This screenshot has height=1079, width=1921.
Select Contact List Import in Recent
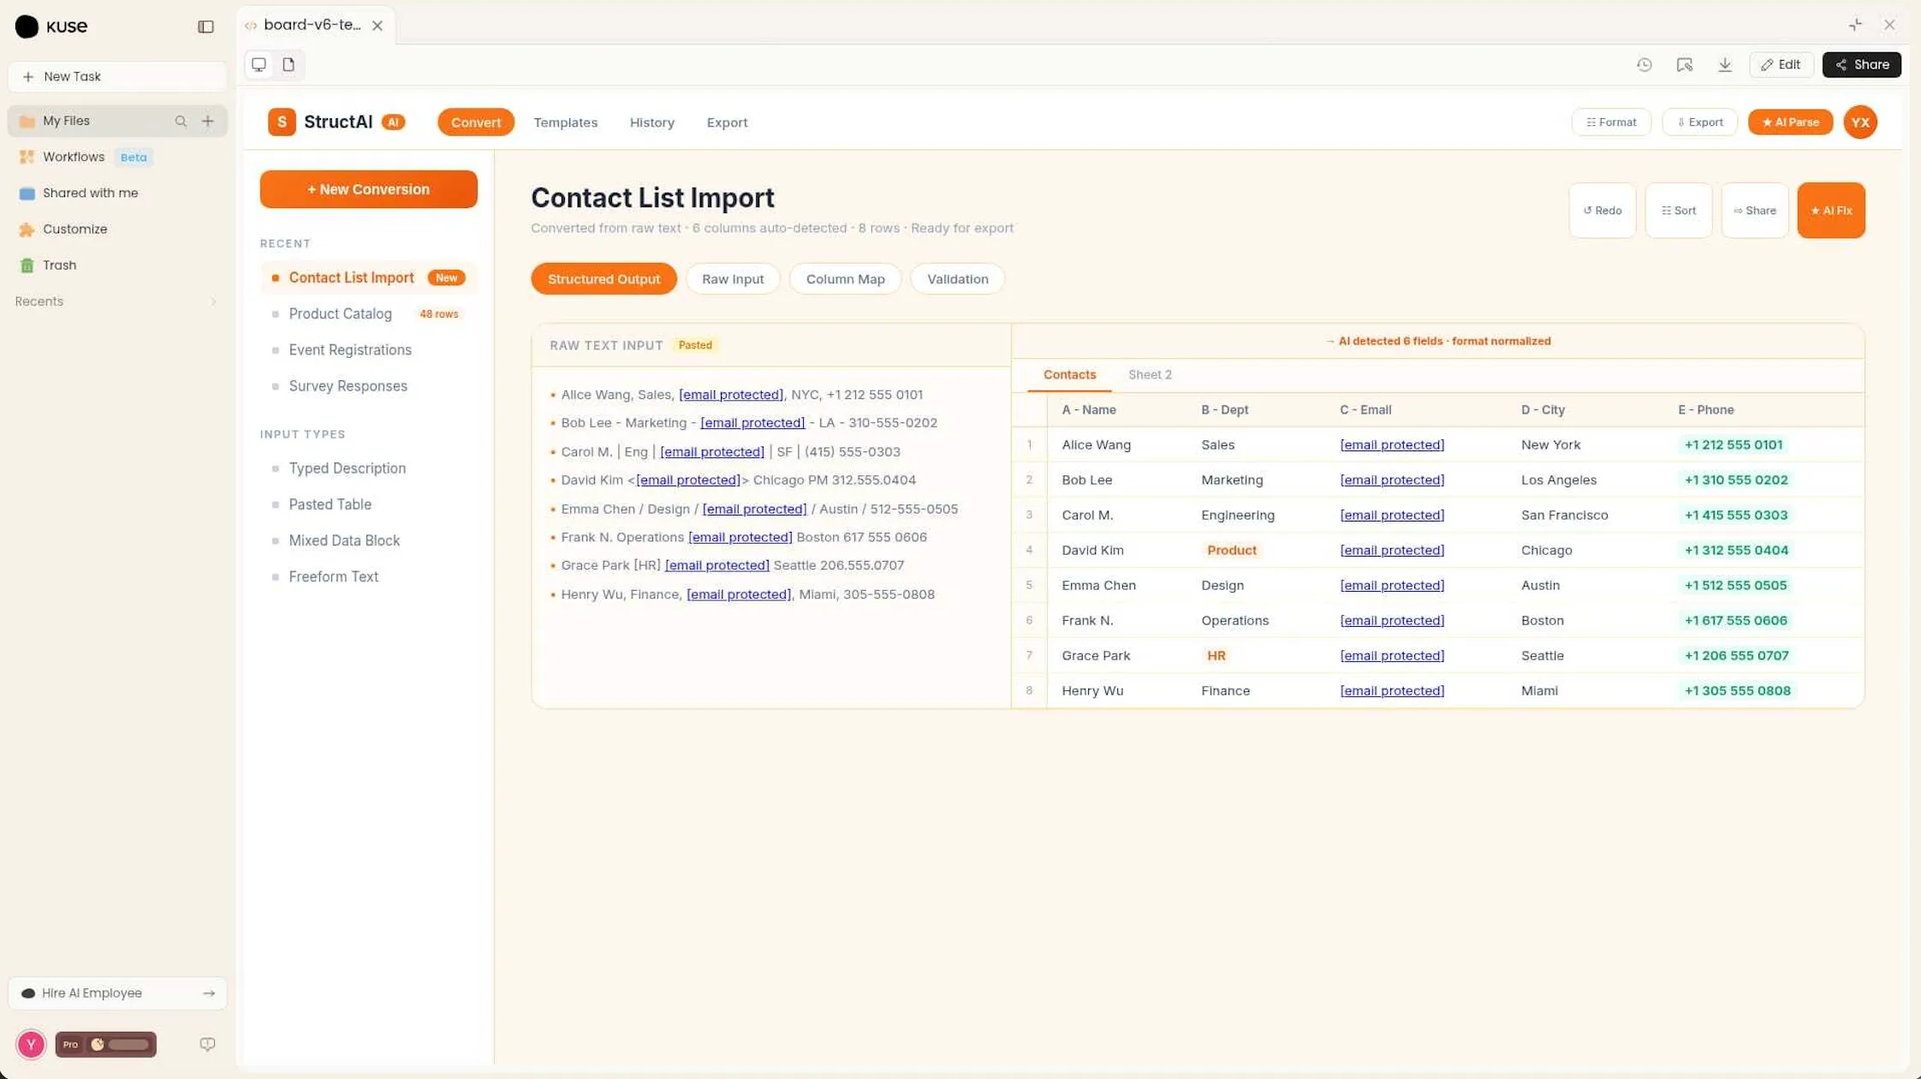pos(368,277)
